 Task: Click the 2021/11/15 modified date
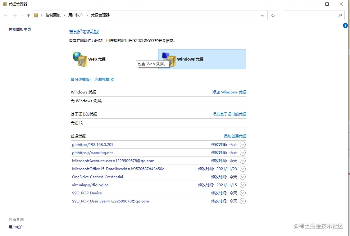coord(227,185)
